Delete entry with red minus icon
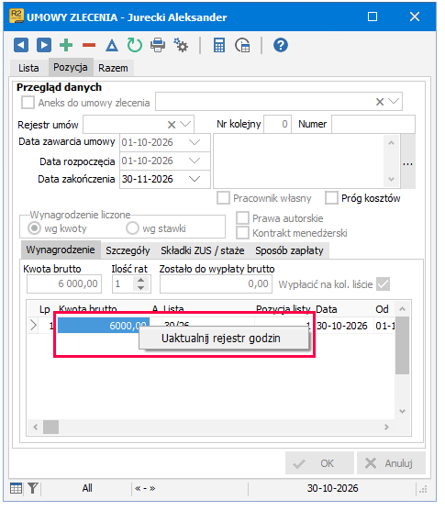The width and height of the screenshot is (445, 511). pos(89,45)
